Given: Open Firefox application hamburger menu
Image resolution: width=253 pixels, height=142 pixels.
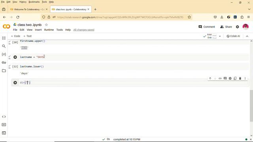Looking at the screenshot, I should [249, 17].
